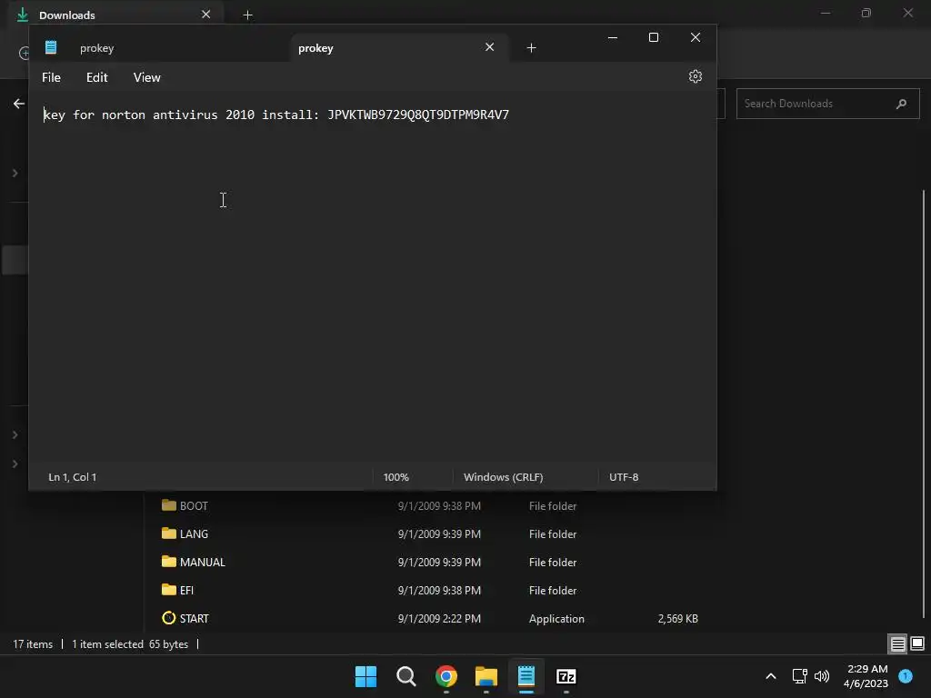Open volume tray icon

tap(822, 676)
